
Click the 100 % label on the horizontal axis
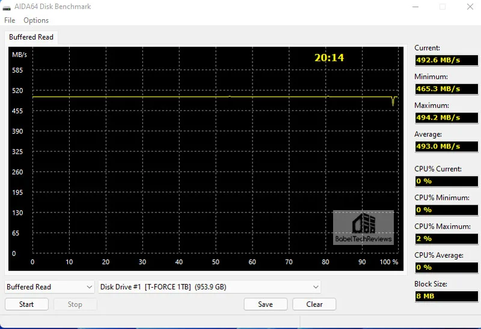(x=388, y=262)
